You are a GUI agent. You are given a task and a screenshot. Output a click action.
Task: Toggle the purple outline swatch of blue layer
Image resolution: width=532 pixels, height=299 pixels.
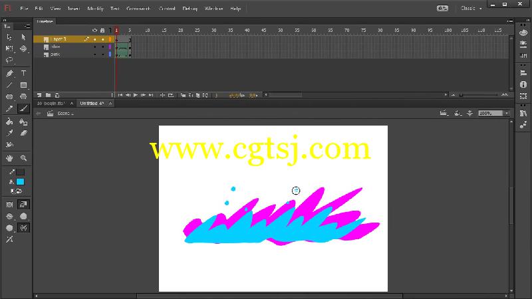point(110,47)
